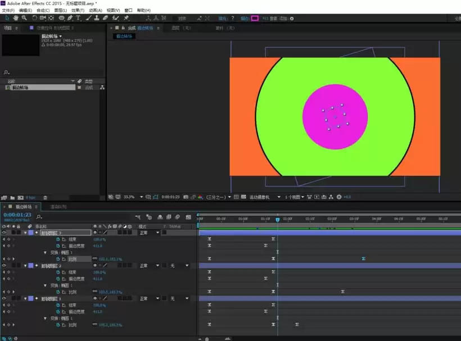Click the timeline current timecode 0:00:01:23

click(x=17, y=215)
